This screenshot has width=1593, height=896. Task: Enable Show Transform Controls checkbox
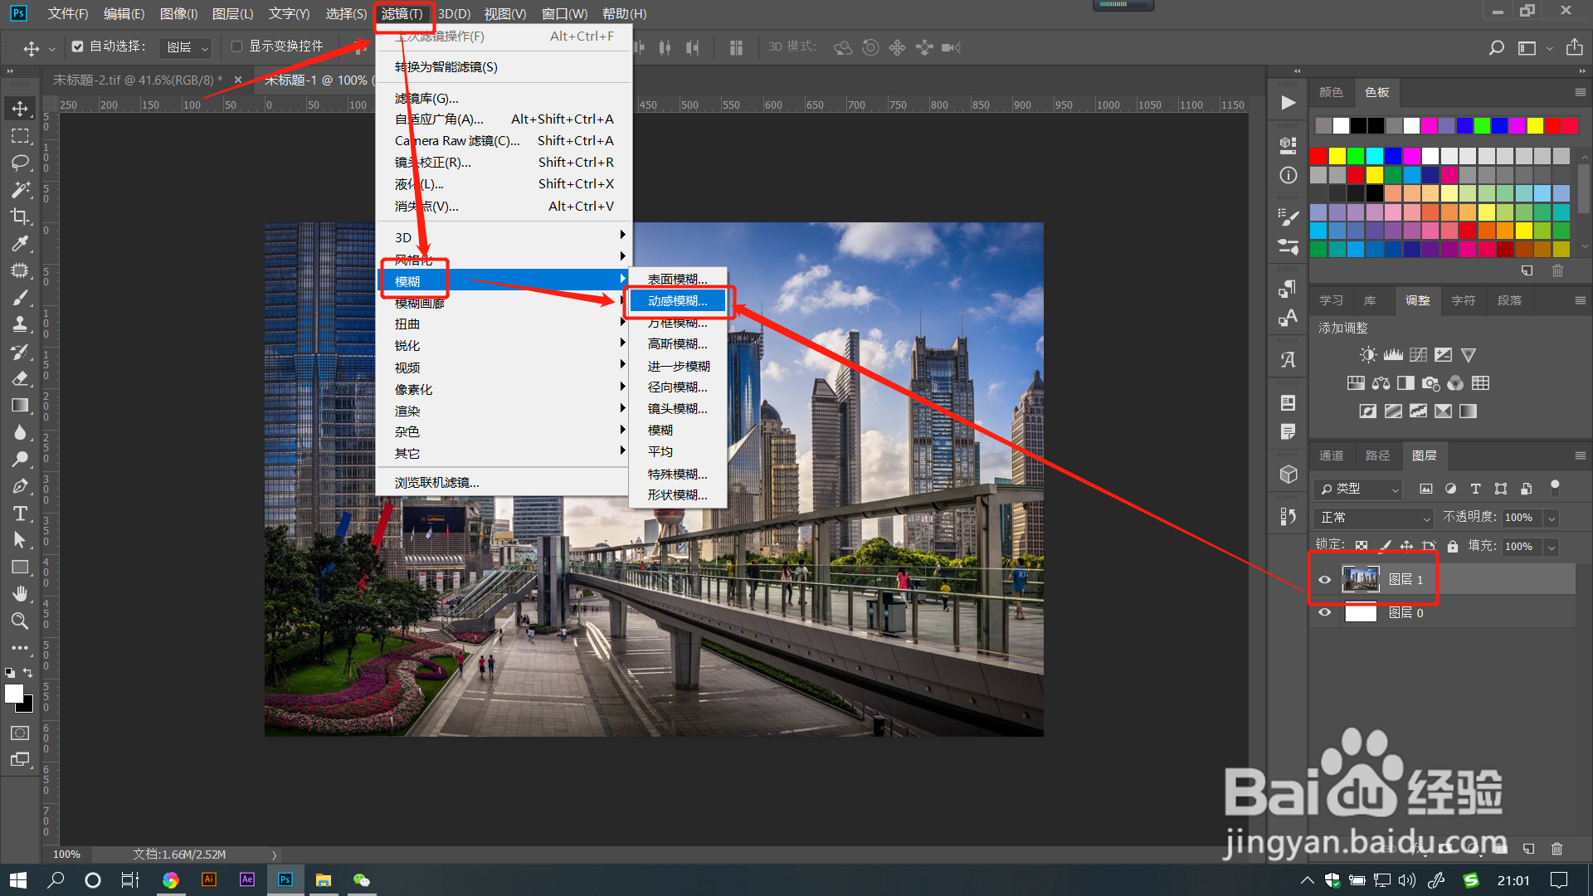(x=236, y=46)
